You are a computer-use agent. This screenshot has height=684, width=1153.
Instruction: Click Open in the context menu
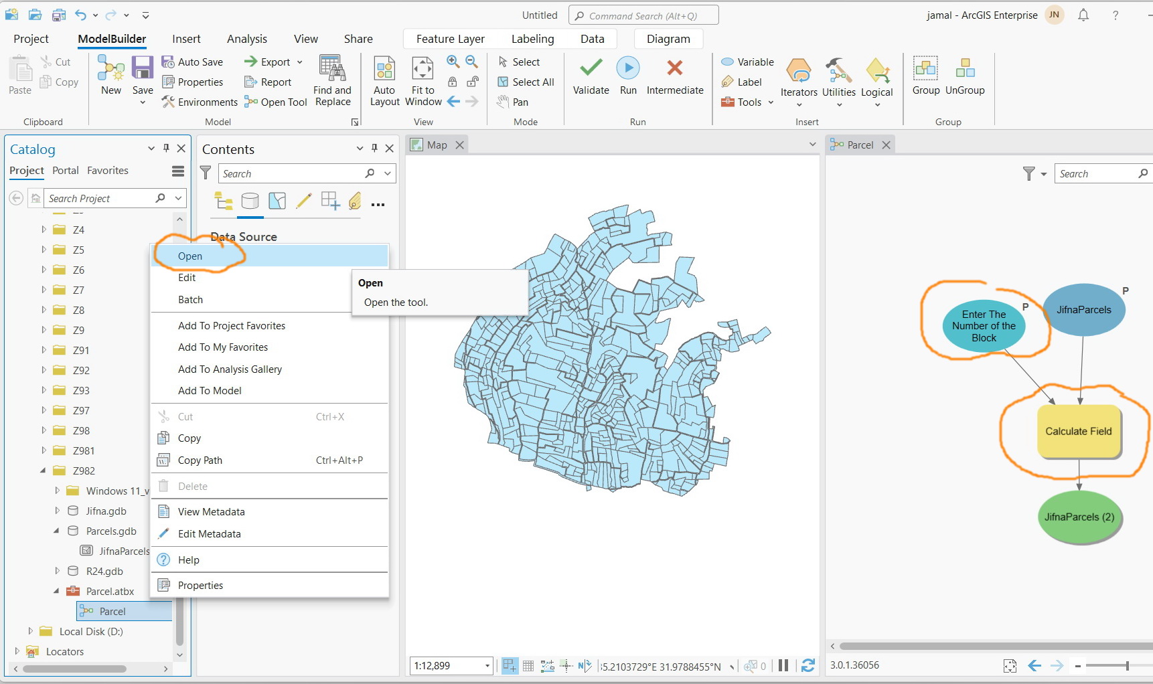189,256
